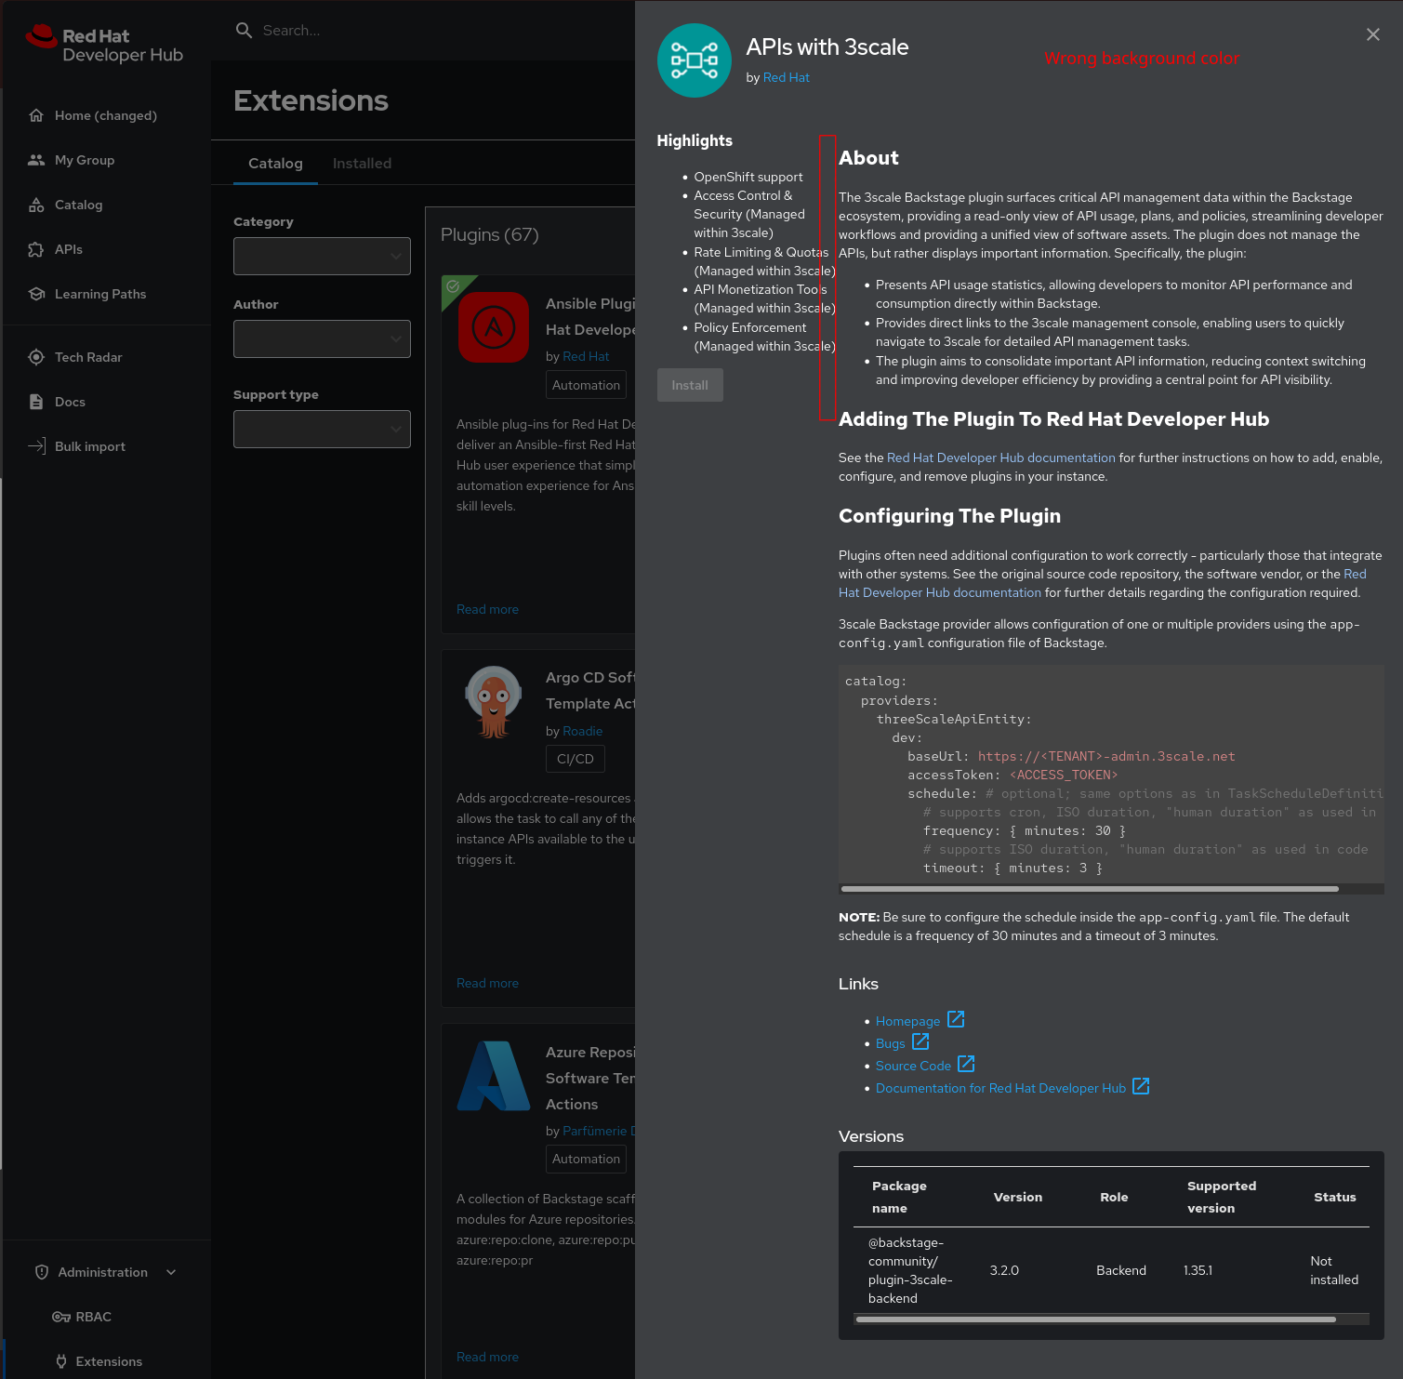This screenshot has width=1403, height=1379.
Task: Click the Catalog shapes icon in sidebar
Action: coord(36,205)
